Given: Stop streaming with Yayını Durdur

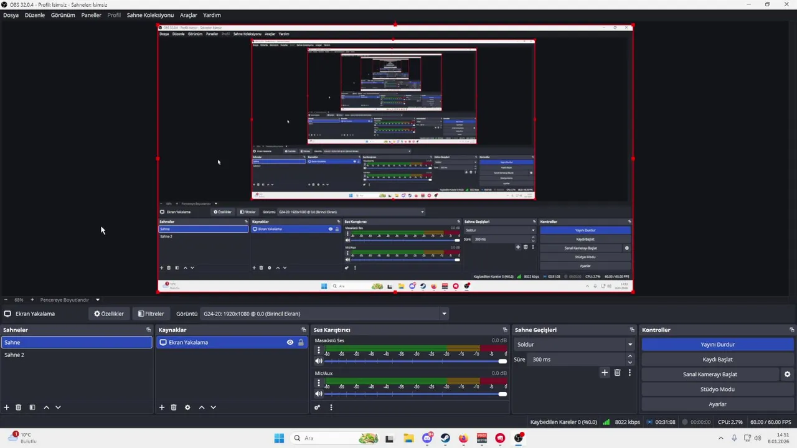Looking at the screenshot, I should 718,344.
